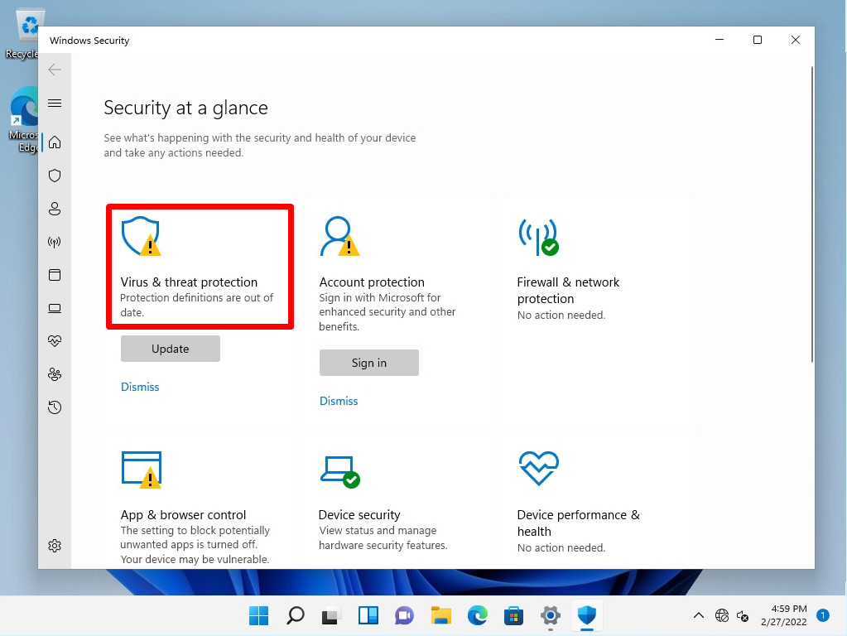Open Device security title
The image size is (847, 636).
click(x=359, y=515)
